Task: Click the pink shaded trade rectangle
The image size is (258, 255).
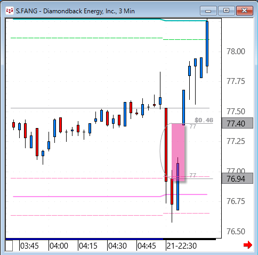Action: click(178, 152)
